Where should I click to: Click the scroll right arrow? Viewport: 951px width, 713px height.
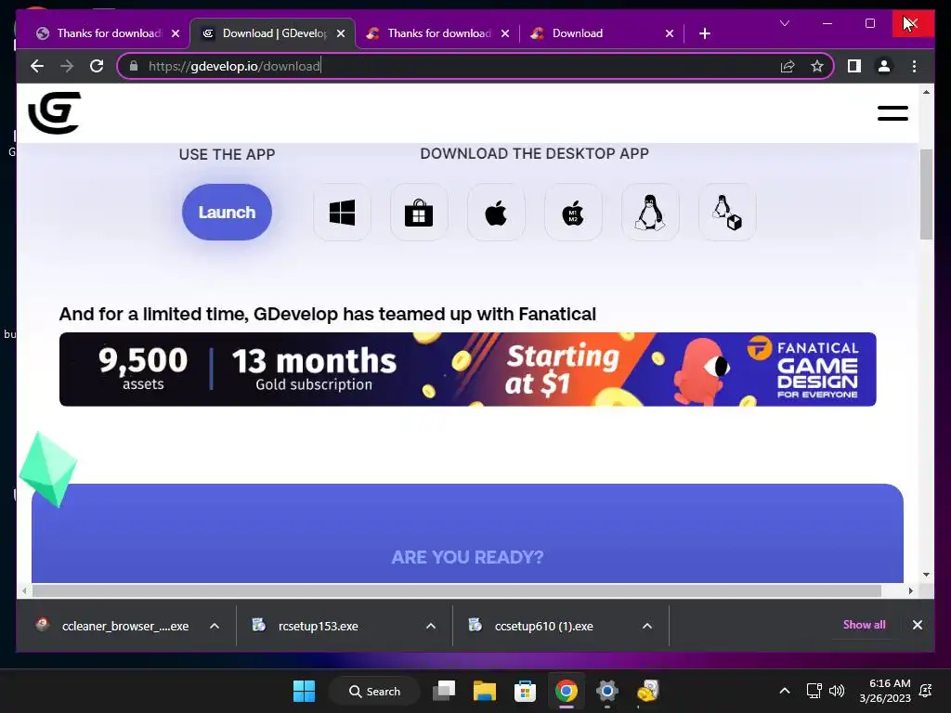click(910, 590)
